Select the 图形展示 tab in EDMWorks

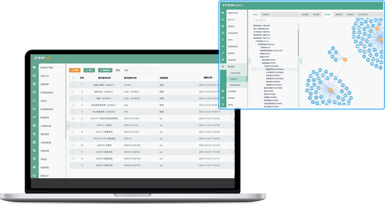[327, 14]
